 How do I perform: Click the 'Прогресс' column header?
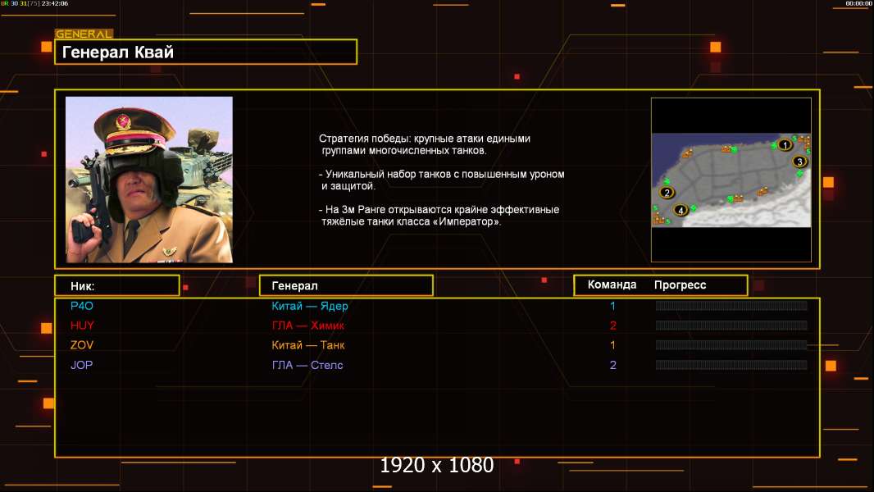click(x=680, y=285)
